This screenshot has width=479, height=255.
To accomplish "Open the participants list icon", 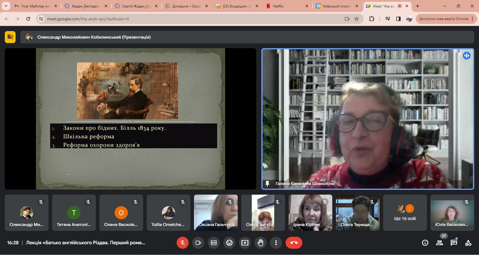I will [x=439, y=243].
